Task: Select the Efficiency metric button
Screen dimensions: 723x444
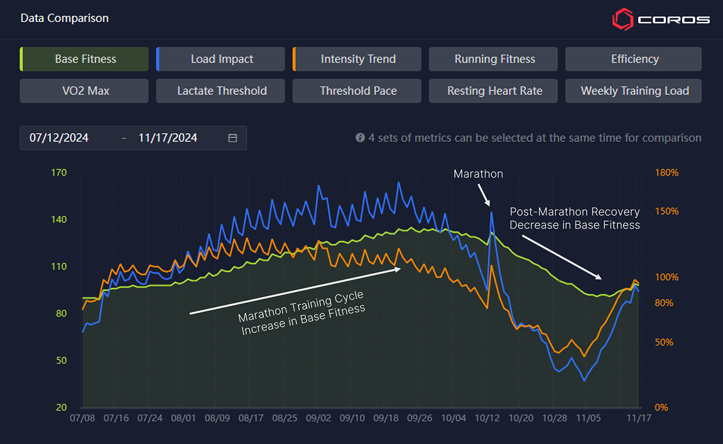Action: click(634, 59)
